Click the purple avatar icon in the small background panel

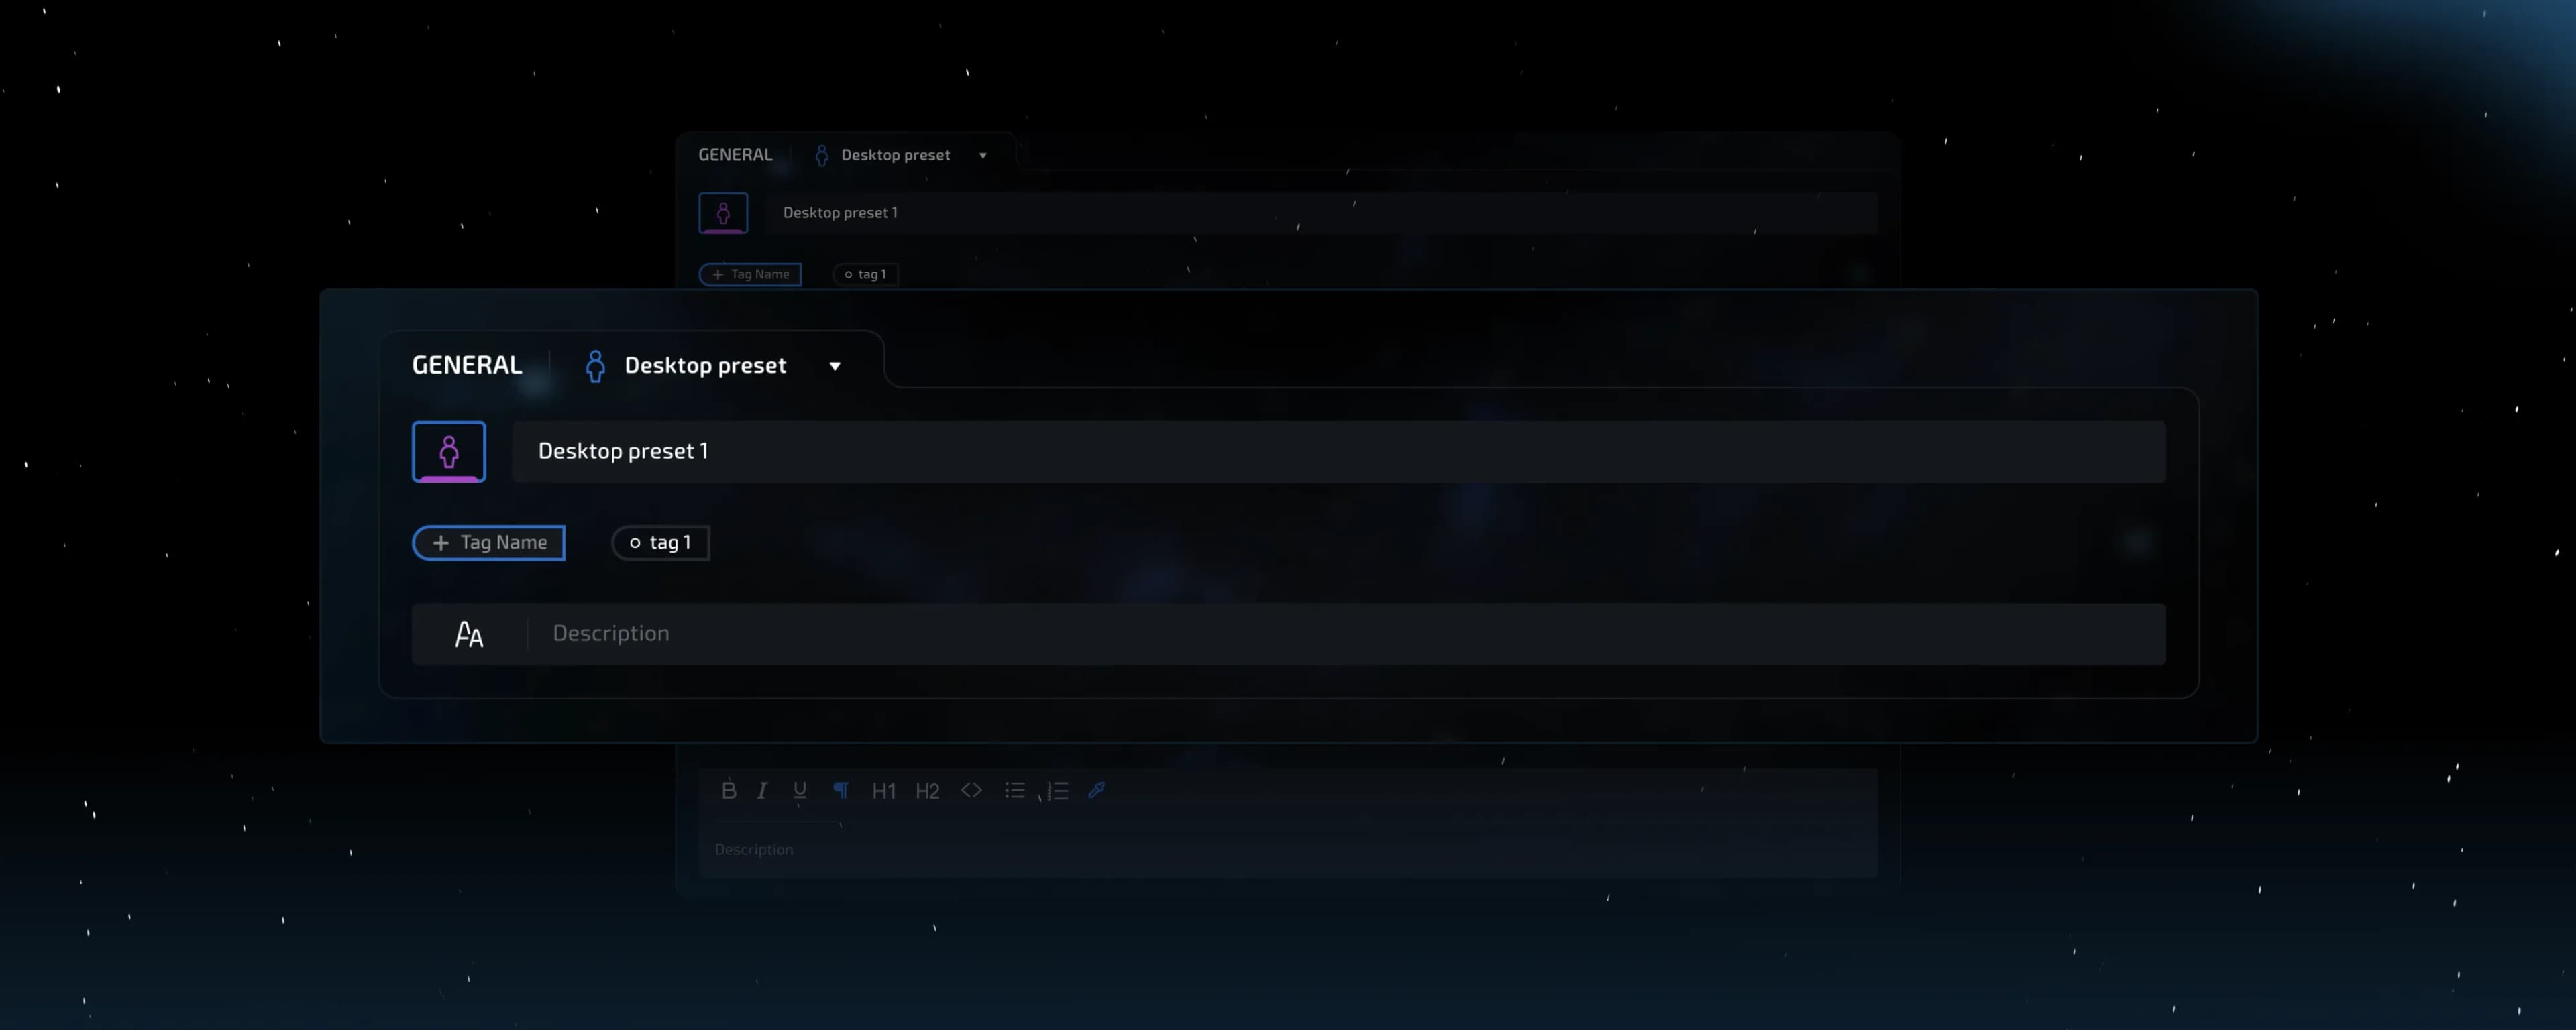[723, 213]
